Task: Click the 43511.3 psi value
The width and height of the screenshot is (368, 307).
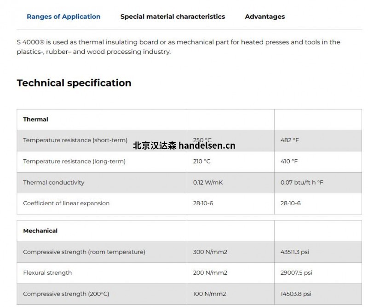Action: pos(295,252)
